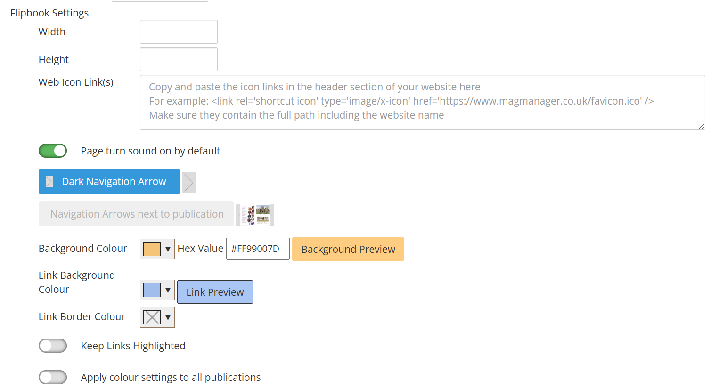This screenshot has width=719, height=388.
Task: Click the blue Link Background Colour swatch
Action: click(x=152, y=290)
